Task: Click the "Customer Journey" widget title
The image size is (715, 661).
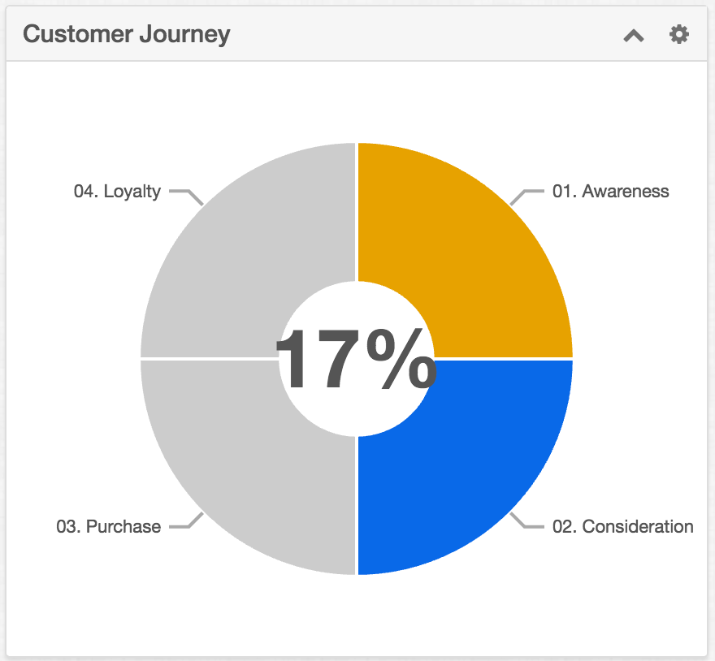Action: [127, 34]
